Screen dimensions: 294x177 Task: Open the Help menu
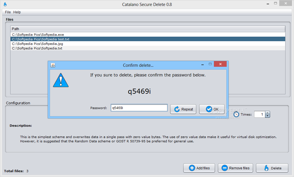click(17, 12)
